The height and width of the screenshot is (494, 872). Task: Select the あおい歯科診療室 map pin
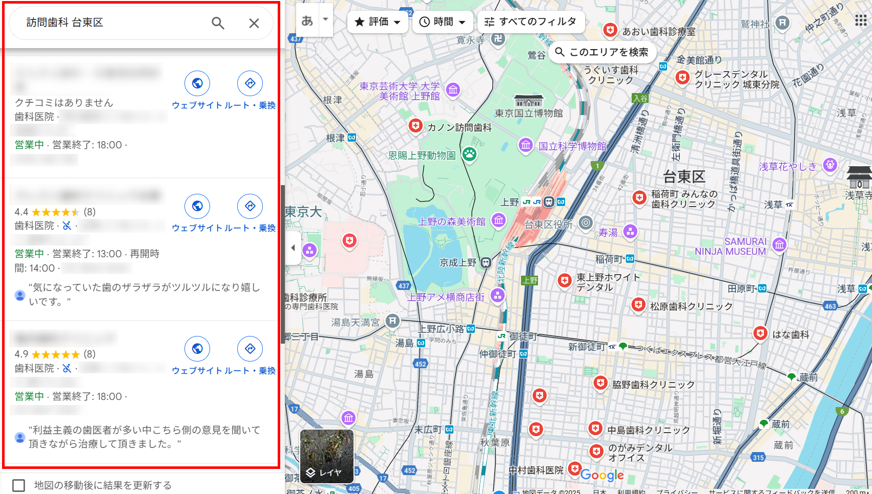610,30
